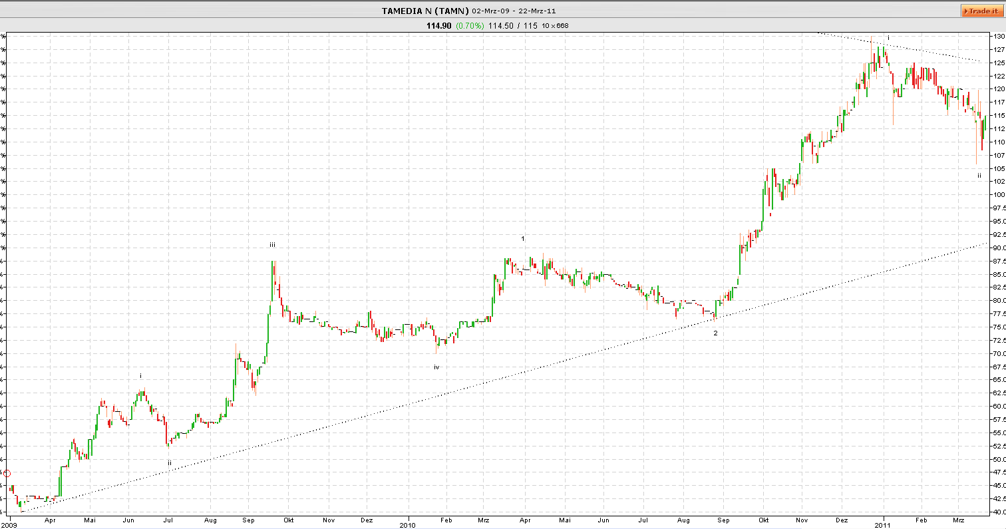The width and height of the screenshot is (1006, 529).
Task: Click the 42.5 price axis label
Action: [999, 498]
